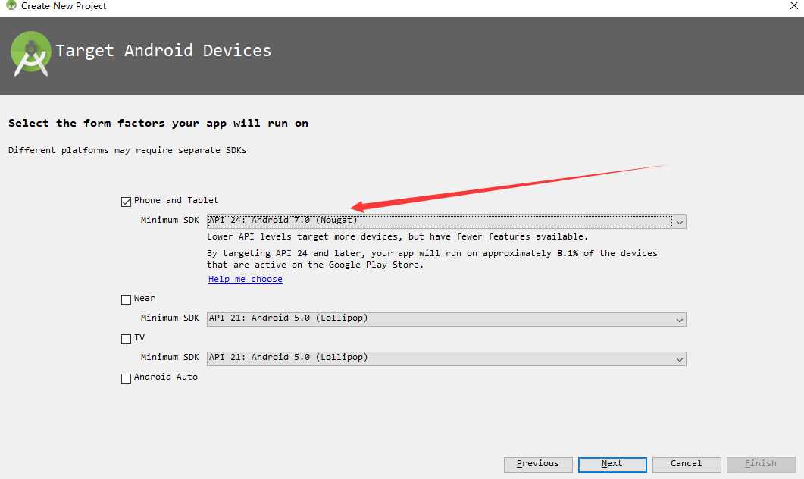The image size is (804, 479).
Task: Proceed with the Next button
Action: pos(612,465)
